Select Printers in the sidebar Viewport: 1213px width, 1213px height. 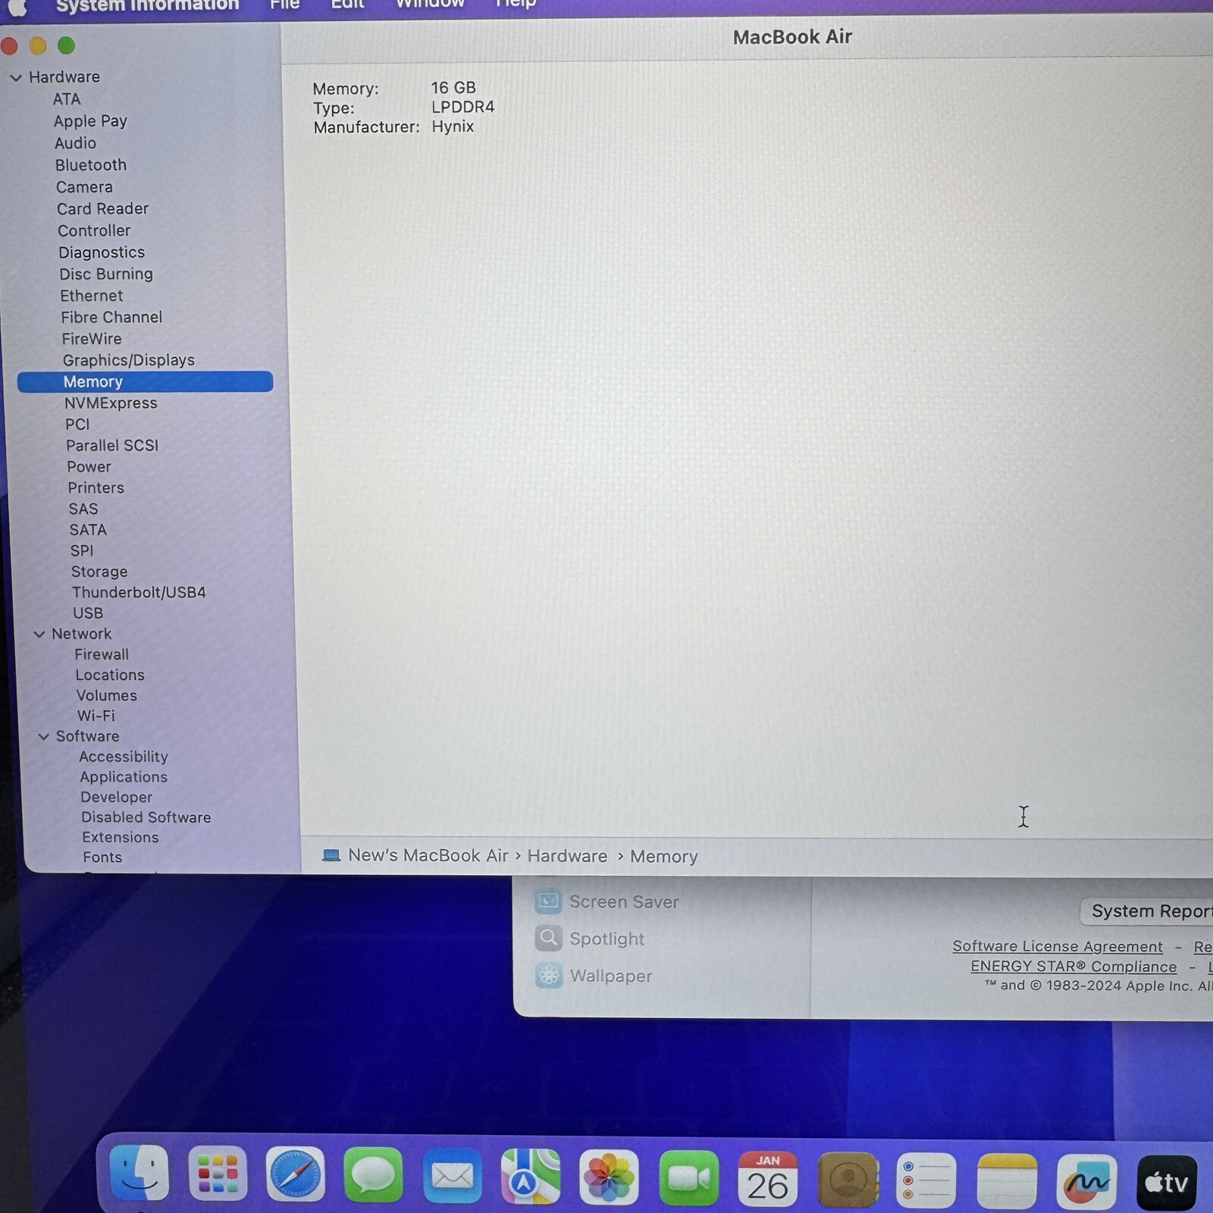pos(96,488)
